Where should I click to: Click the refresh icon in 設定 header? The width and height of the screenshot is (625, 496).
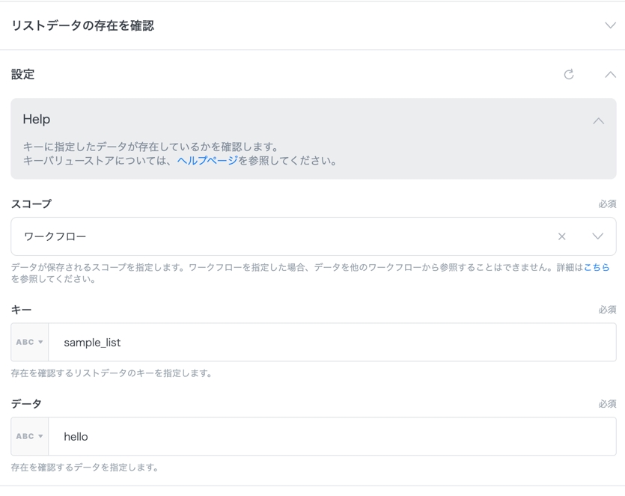(x=569, y=74)
